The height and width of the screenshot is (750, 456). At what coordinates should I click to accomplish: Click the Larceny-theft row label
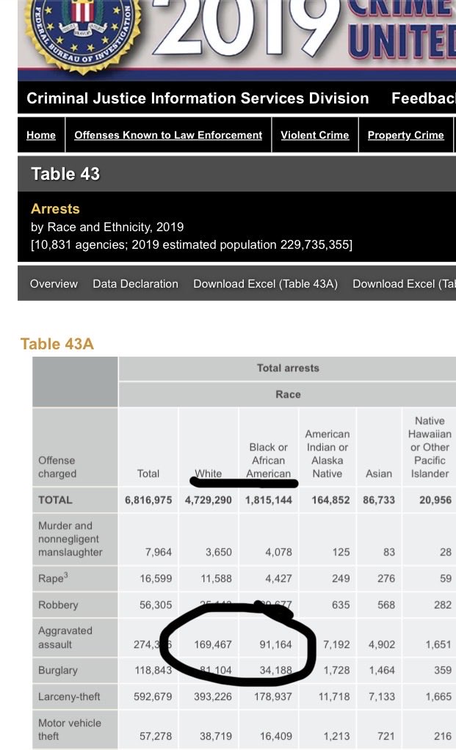[69, 696]
